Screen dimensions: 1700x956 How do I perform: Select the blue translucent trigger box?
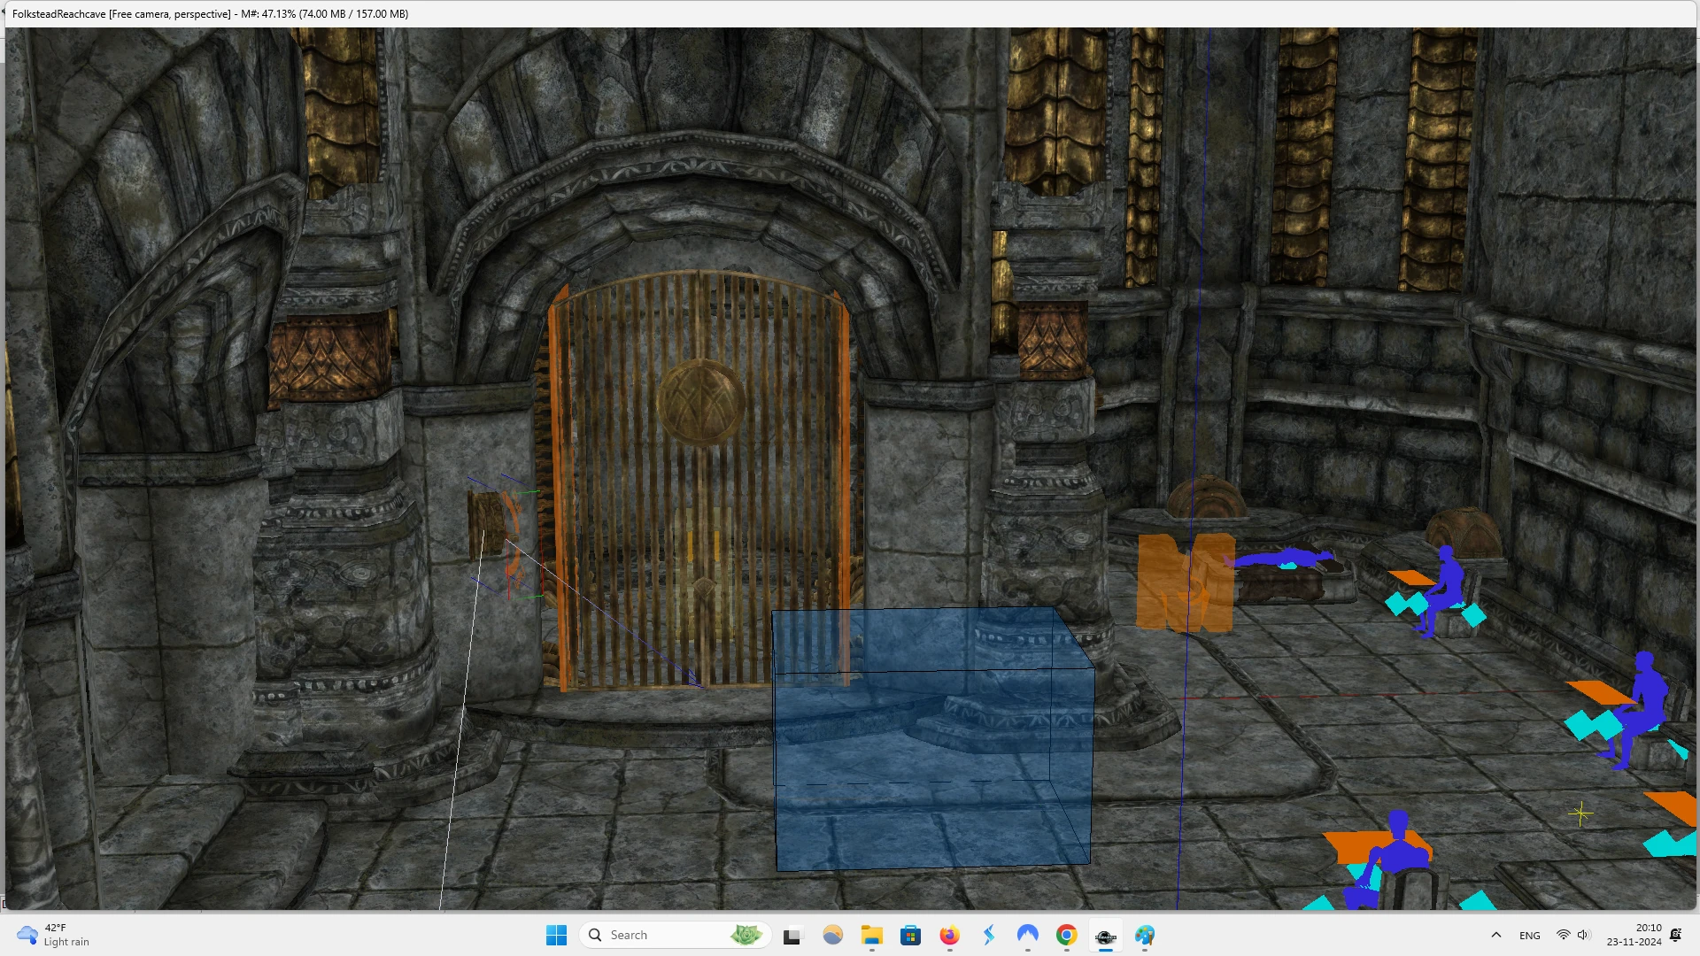point(932,738)
